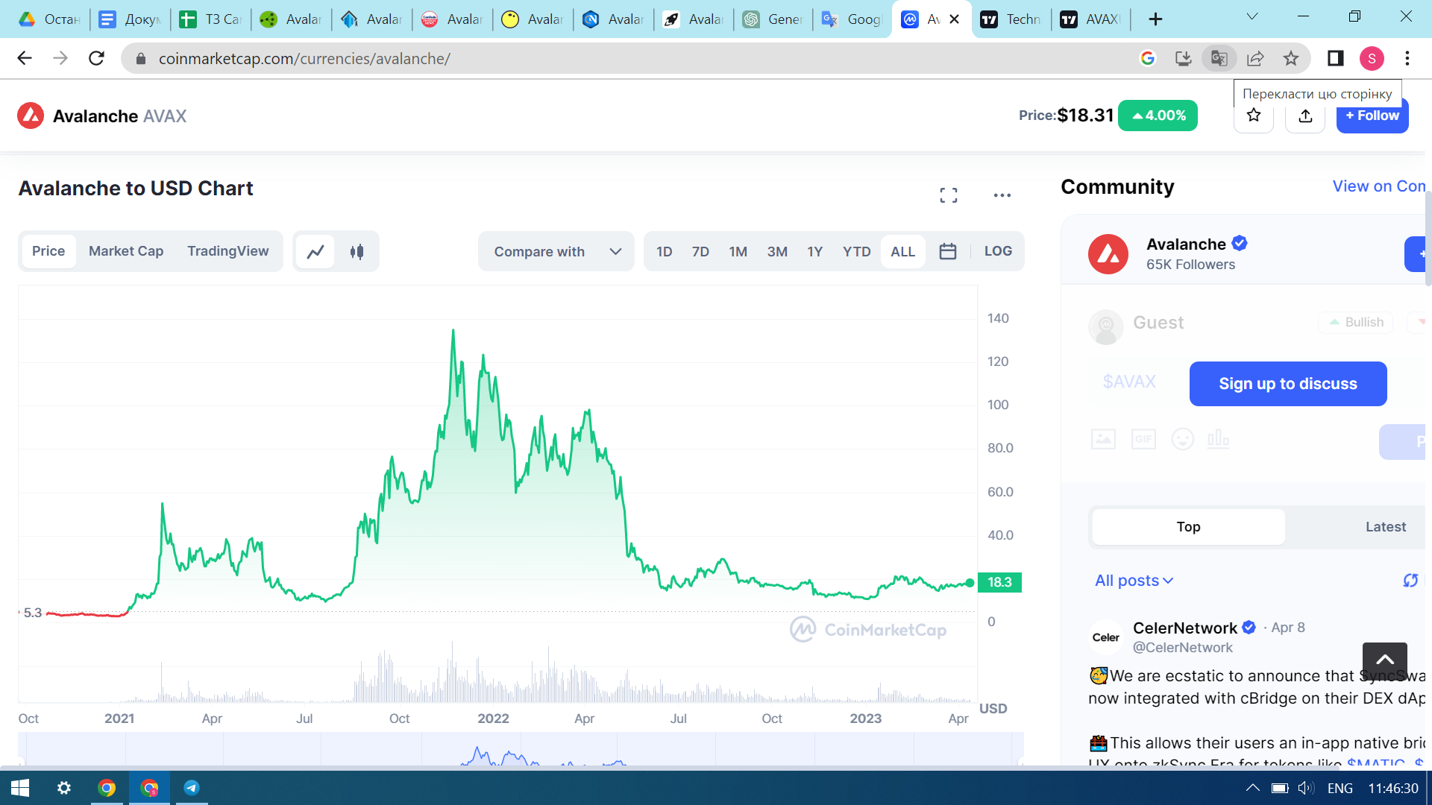The image size is (1432, 805).
Task: Open Chrome three-dot menu
Action: click(x=1407, y=58)
